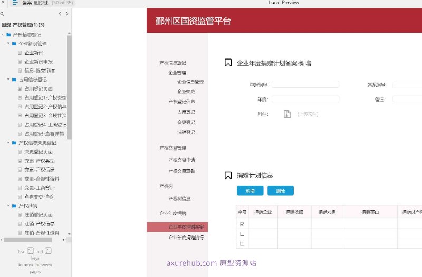Screen dimensions: 422x277
Task: Check the third row checkbox
Action: [242, 244]
